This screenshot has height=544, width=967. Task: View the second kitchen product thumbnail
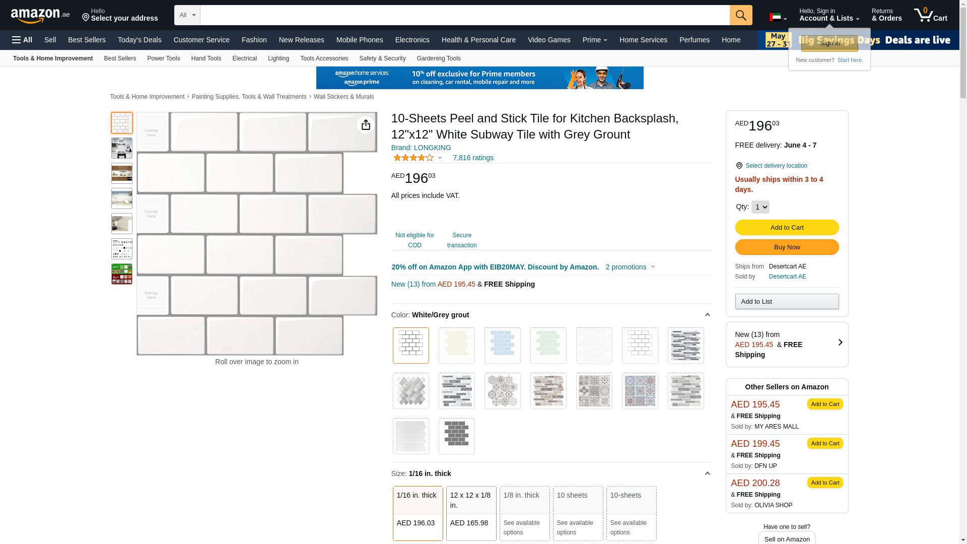[x=122, y=148]
